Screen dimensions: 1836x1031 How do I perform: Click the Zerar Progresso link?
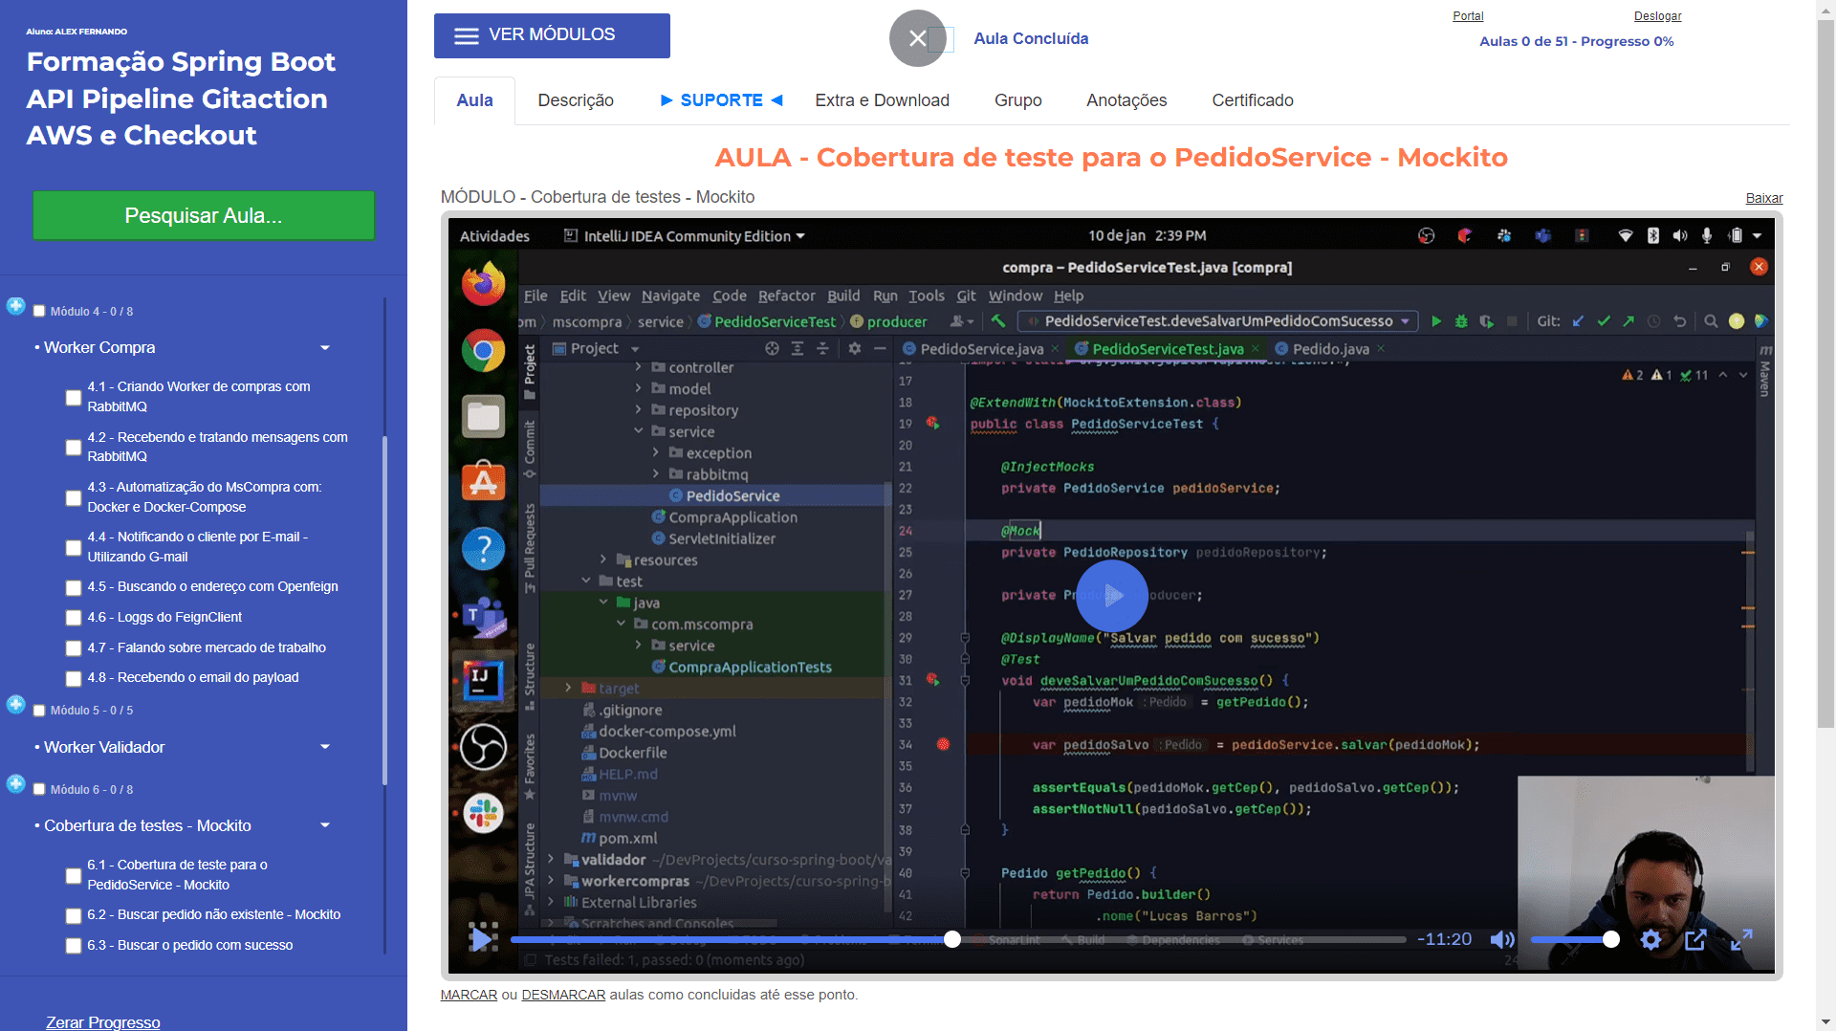pyautogui.click(x=103, y=1022)
